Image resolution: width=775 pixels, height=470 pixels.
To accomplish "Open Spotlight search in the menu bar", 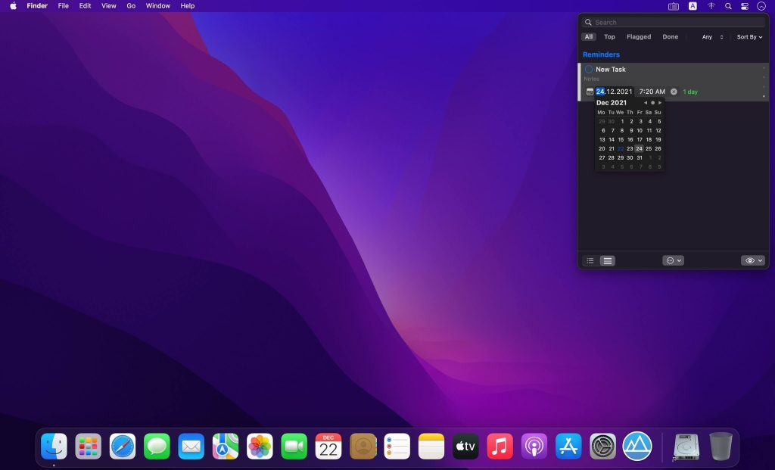I will (x=728, y=6).
